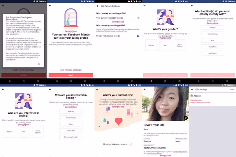The width and height of the screenshot is (236, 157).
Task: Toggle the People with mutual friends checkbox
Action: [138, 36]
